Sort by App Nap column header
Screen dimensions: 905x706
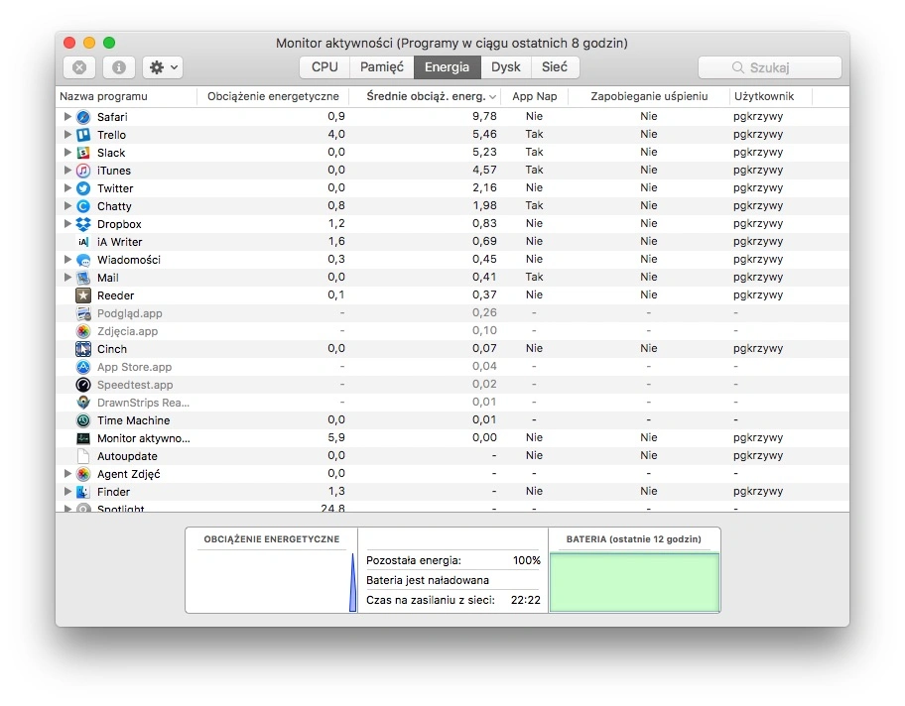click(x=535, y=96)
